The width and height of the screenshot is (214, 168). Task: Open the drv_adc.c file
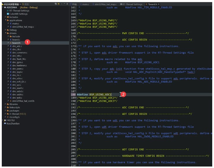(17, 46)
